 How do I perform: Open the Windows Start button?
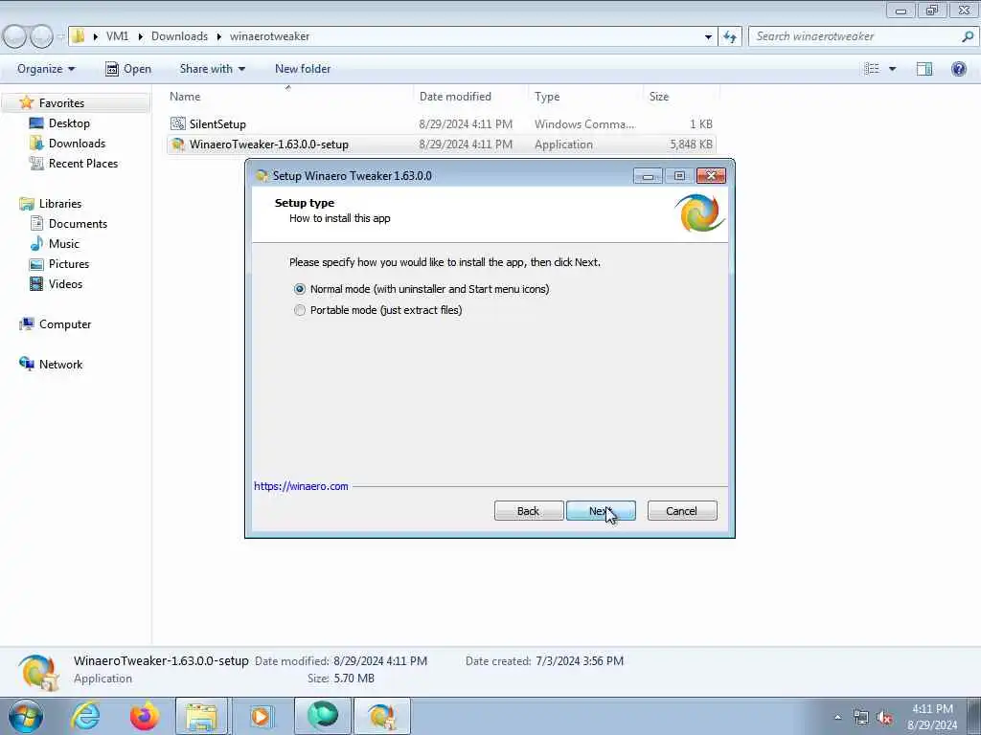(26, 716)
